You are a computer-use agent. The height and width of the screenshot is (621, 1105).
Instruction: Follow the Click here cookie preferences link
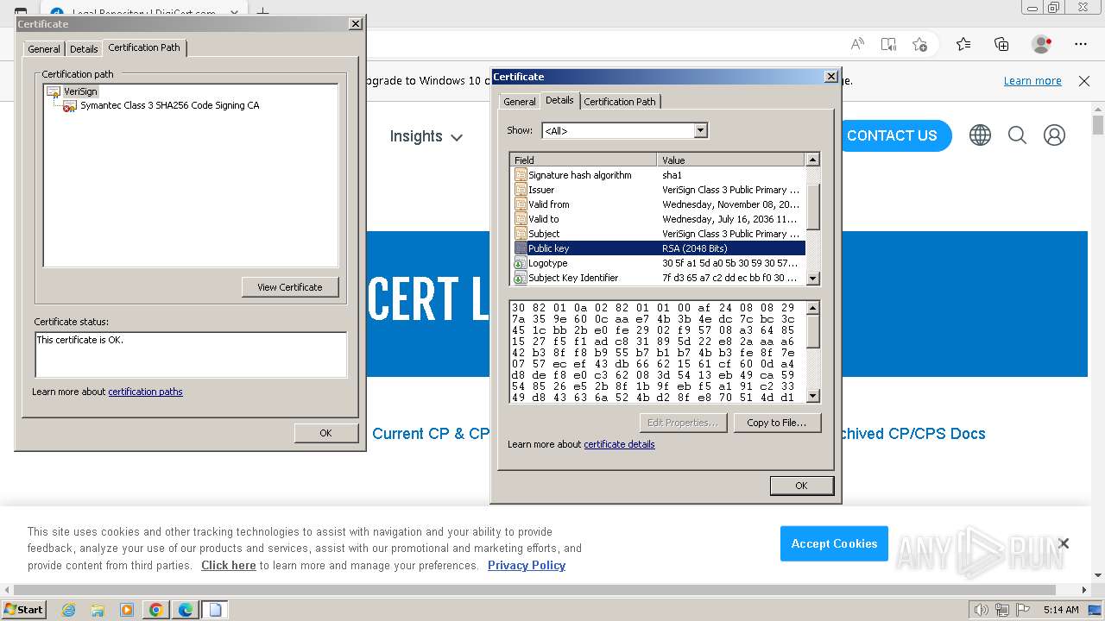tap(229, 565)
